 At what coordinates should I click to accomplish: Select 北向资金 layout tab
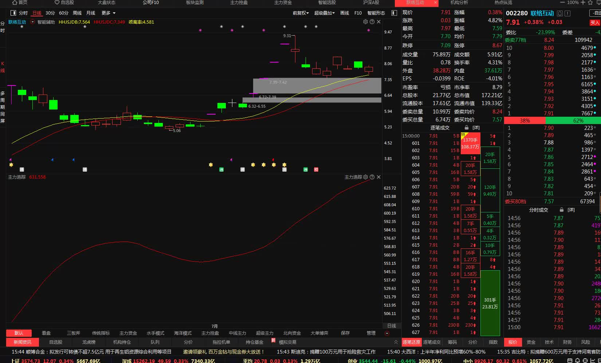point(292,333)
